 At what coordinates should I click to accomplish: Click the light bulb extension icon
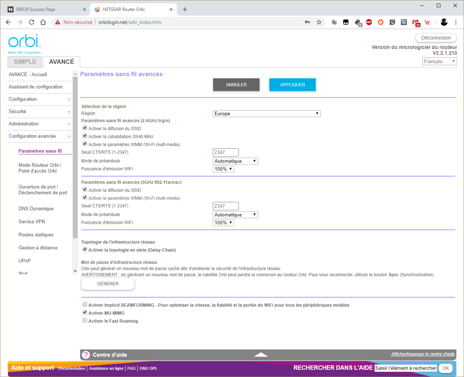coord(392,22)
